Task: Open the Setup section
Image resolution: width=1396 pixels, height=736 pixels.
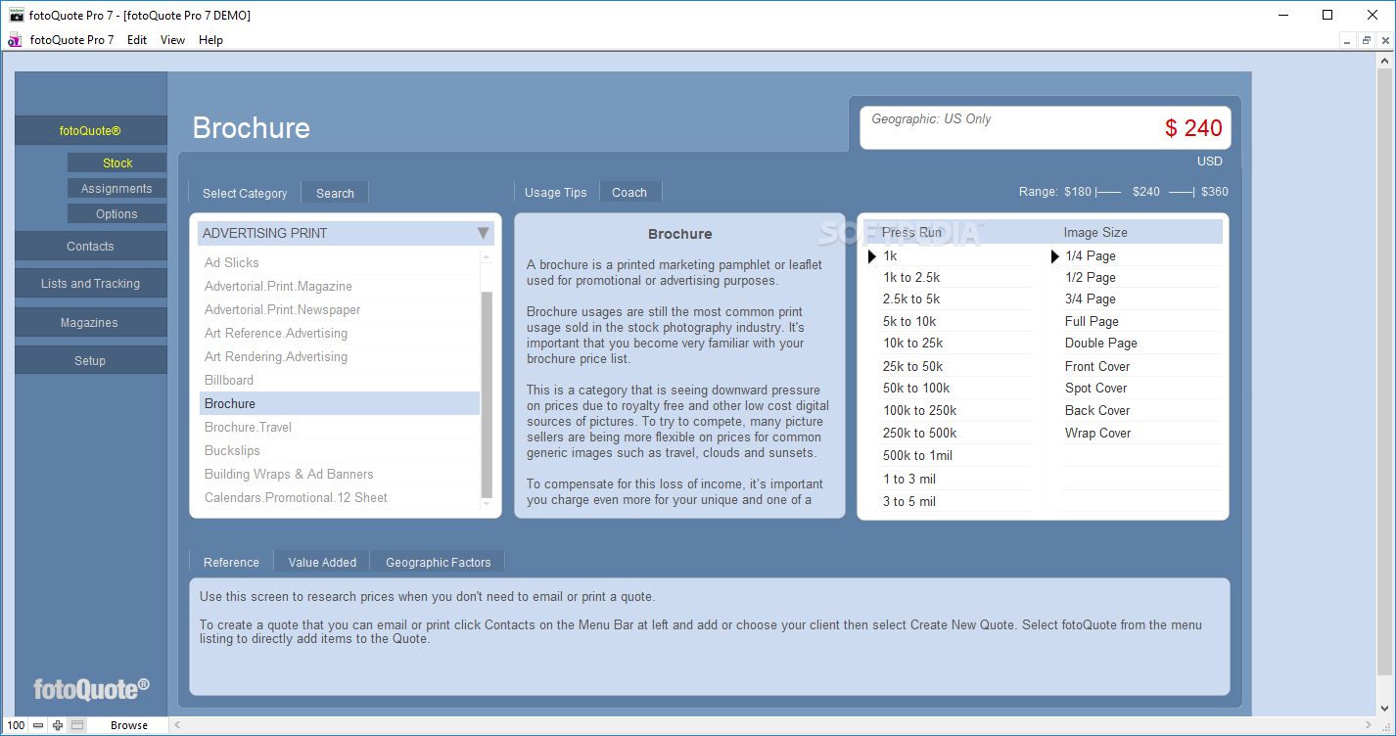Action: 90,360
